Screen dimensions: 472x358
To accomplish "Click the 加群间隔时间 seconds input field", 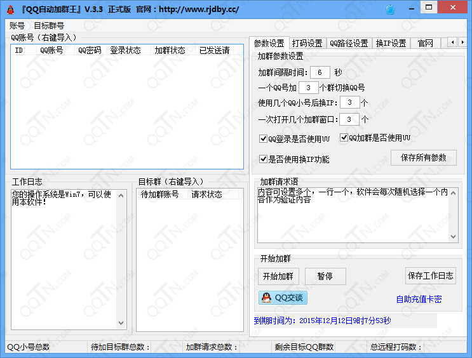I will [x=320, y=72].
